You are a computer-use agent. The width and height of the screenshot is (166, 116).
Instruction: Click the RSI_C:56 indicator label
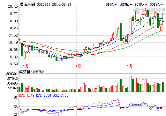pos(61,95)
